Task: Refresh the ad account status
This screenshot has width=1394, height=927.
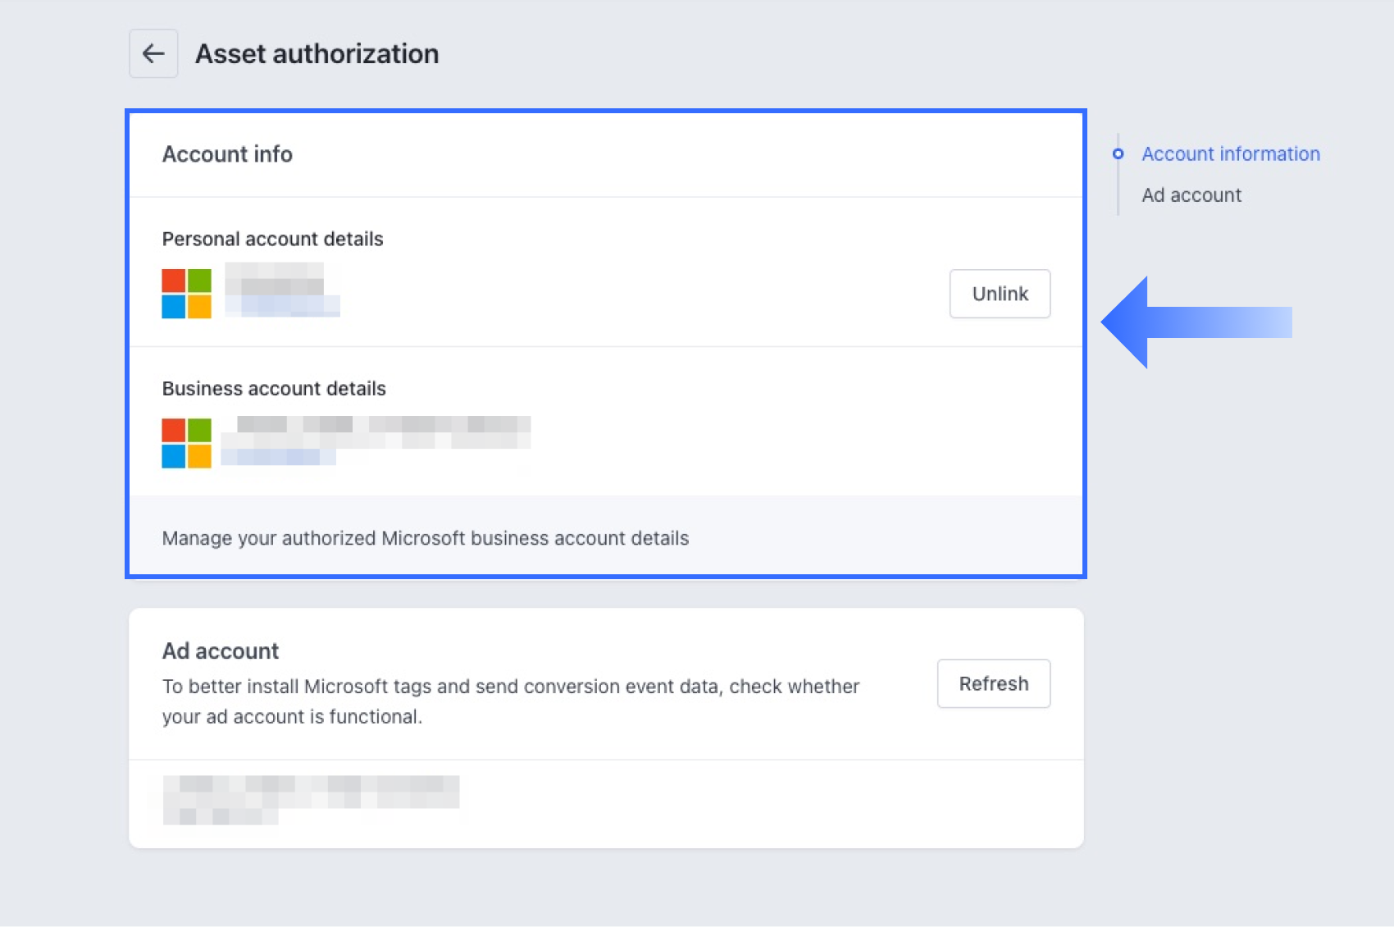Action: click(x=993, y=683)
